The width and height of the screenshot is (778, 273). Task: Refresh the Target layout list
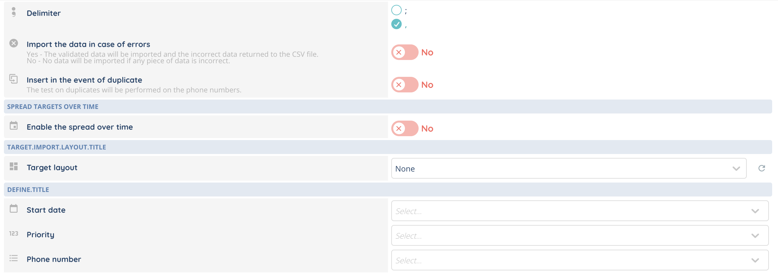pos(761,168)
